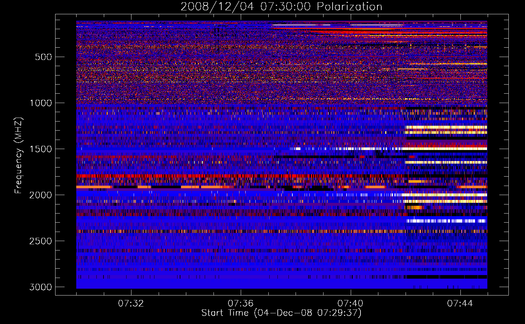Click the 07:32 time tick label
Image resolution: width=525 pixels, height=324 pixels.
(131, 303)
